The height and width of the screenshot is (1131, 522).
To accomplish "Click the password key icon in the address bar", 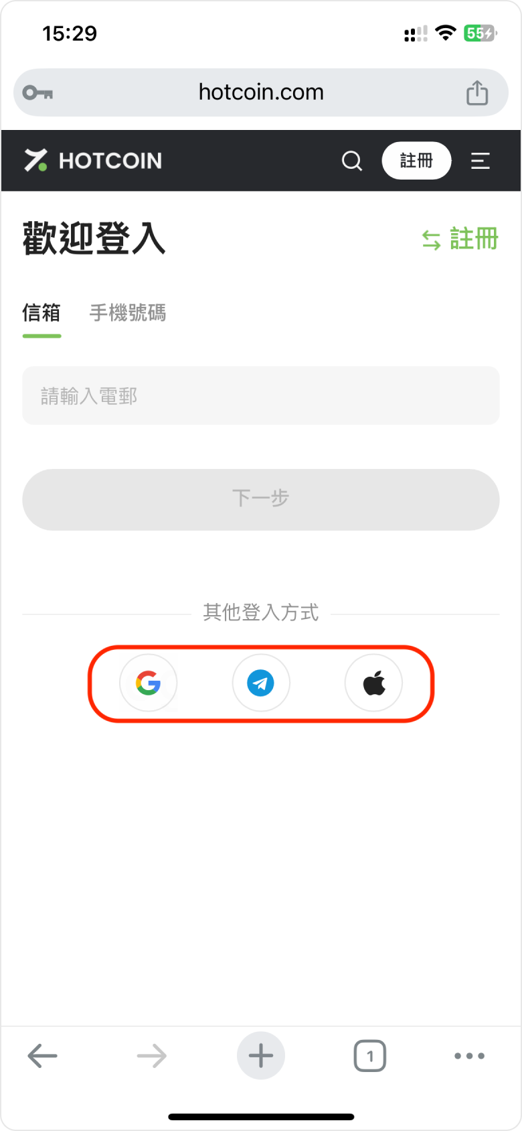I will 37,92.
